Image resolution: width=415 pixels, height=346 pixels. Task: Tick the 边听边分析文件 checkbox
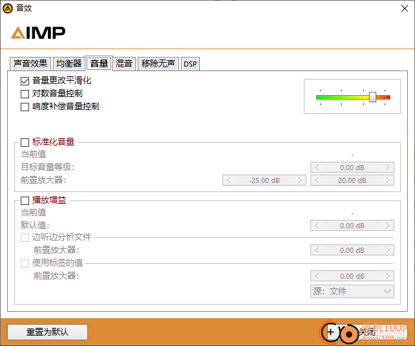click(x=25, y=237)
